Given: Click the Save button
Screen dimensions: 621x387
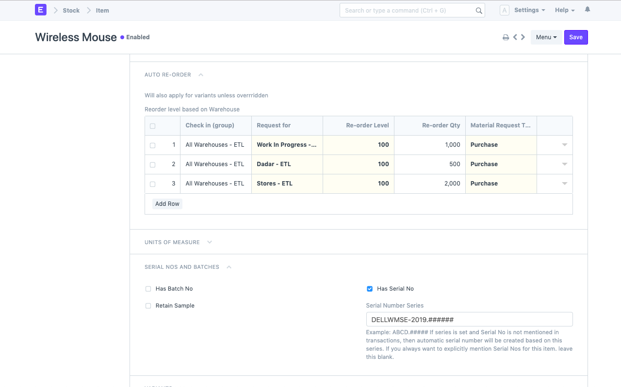Looking at the screenshot, I should pos(576,37).
